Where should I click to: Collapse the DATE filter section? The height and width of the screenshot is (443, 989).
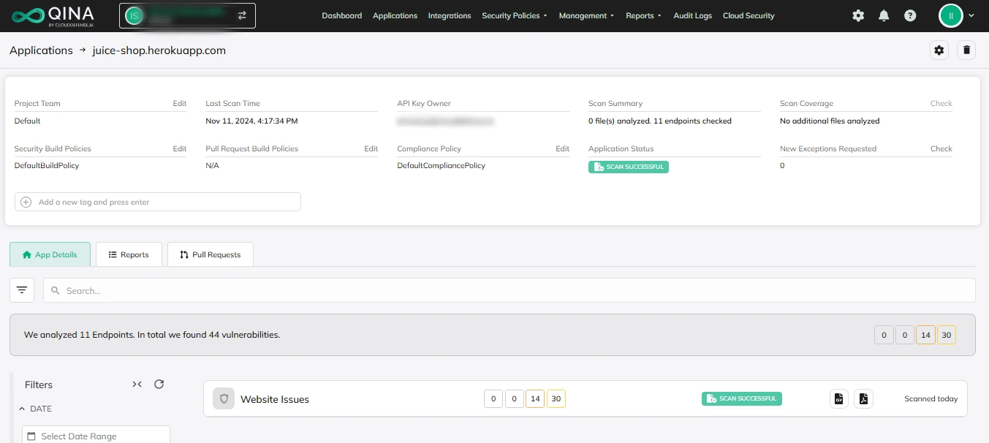point(22,409)
